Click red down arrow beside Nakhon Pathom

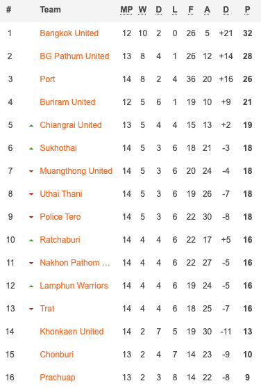[x=31, y=263]
